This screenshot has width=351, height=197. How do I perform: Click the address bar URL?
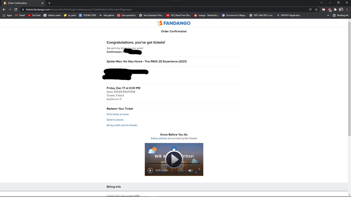[79, 9]
